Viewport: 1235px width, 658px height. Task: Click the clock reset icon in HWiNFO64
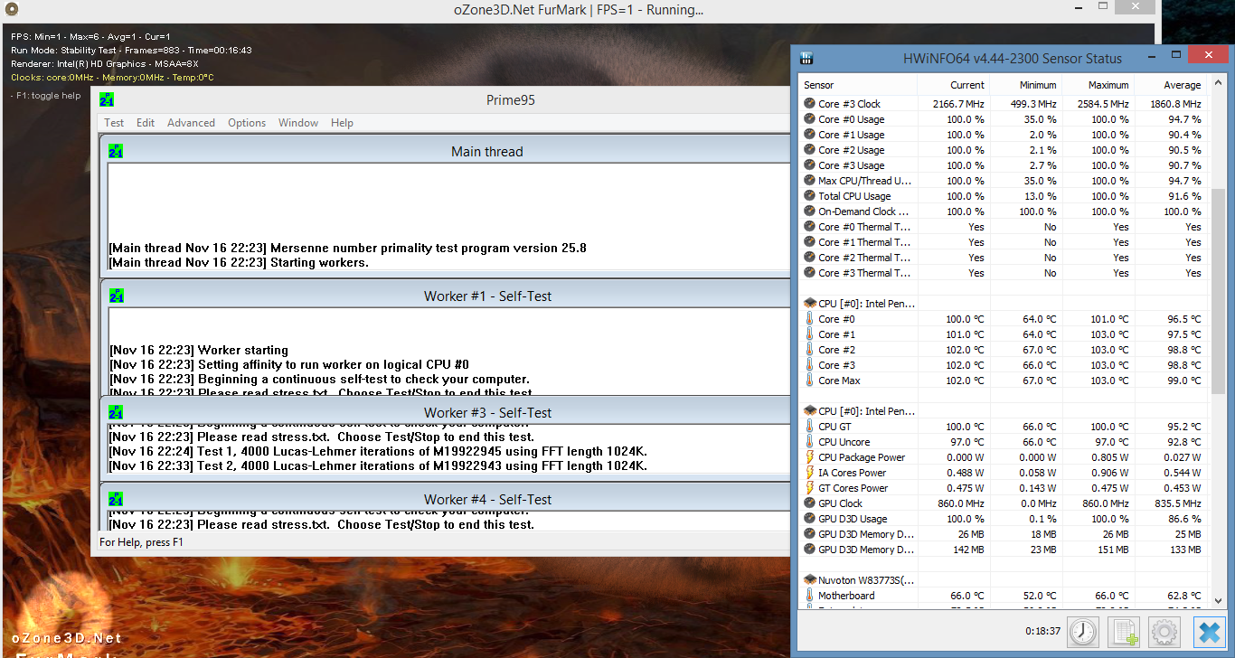(1082, 632)
